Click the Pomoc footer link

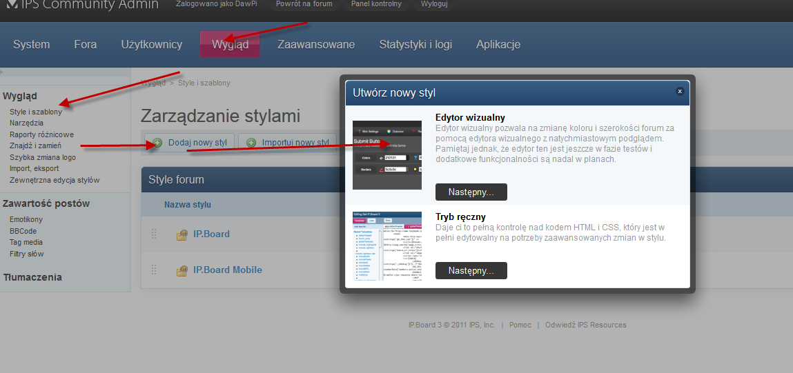[x=520, y=325]
